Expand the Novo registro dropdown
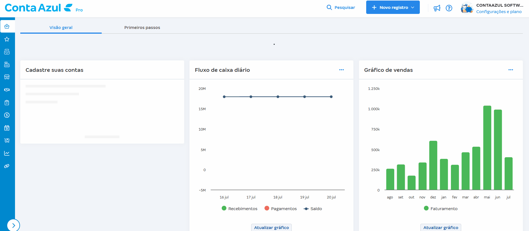This screenshot has width=529, height=231. [393, 8]
